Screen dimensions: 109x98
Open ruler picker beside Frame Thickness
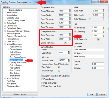[70, 11]
